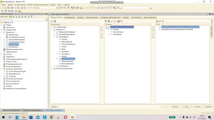The height and width of the screenshot is (120, 214).
Task: Select ПриходДенегСписокНакладных.Накладная in Поля
Action: pyautogui.click(x=177, y=29)
